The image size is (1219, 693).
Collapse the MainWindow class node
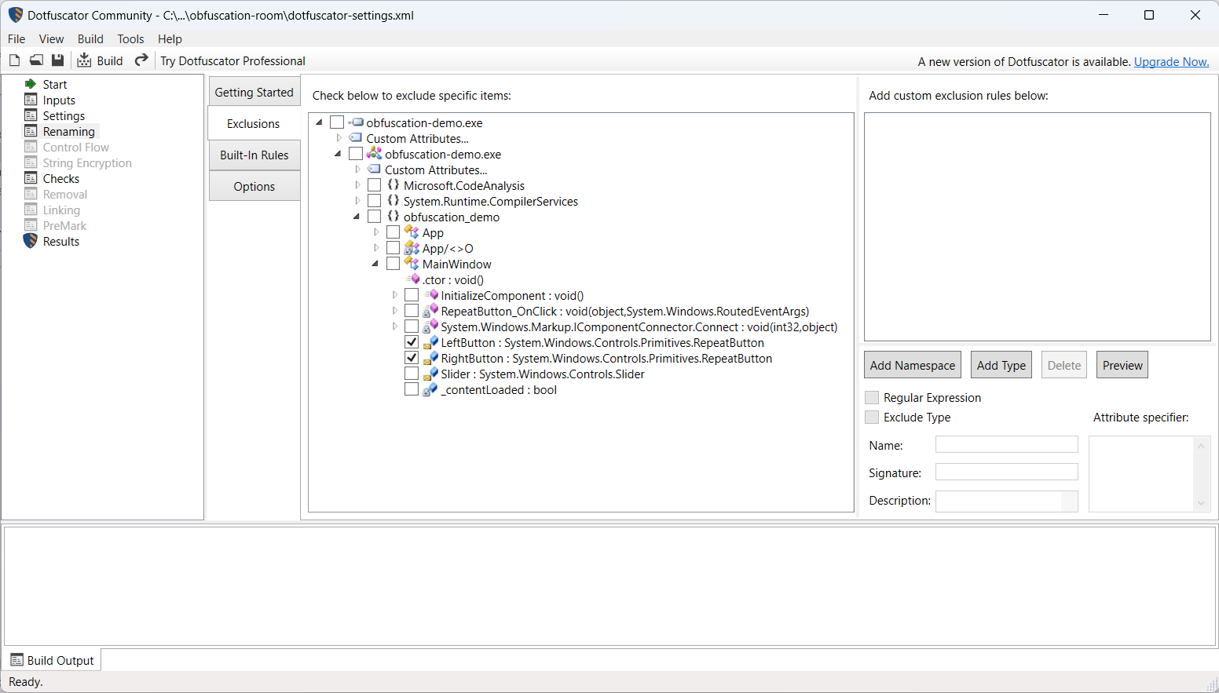(375, 264)
